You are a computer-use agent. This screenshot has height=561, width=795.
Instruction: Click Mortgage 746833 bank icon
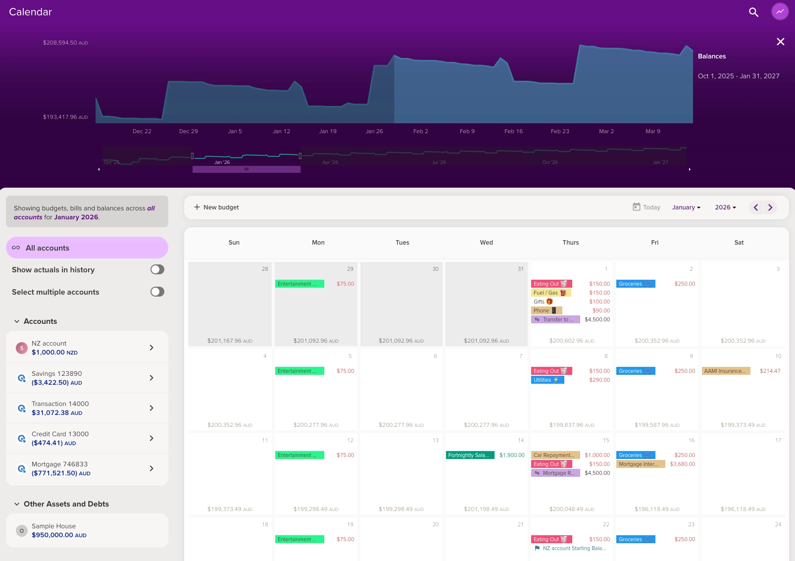click(x=21, y=469)
